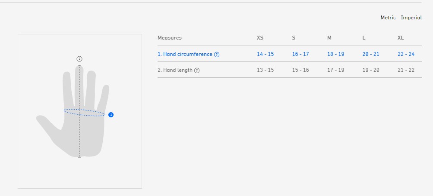
Task: Select the Hand circumference row label
Action: tap(185, 54)
